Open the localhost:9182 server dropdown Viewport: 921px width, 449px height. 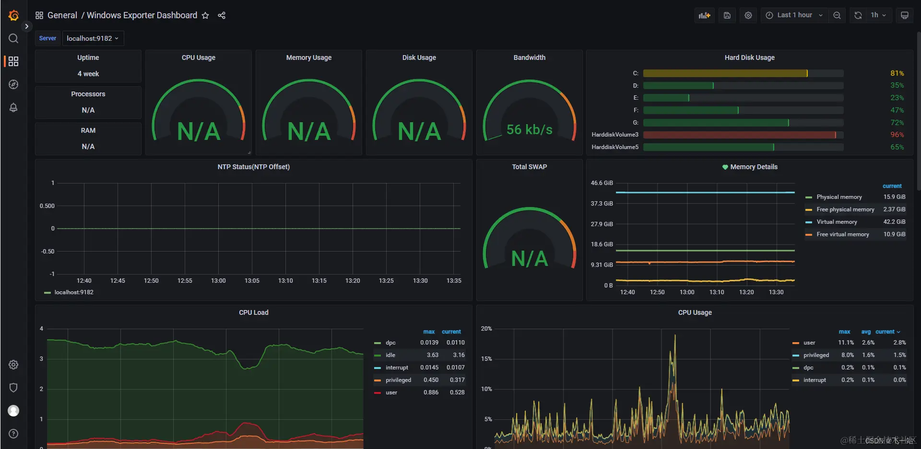tap(93, 38)
